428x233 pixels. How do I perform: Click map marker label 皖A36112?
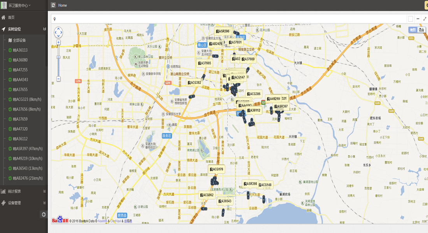coord(254,110)
